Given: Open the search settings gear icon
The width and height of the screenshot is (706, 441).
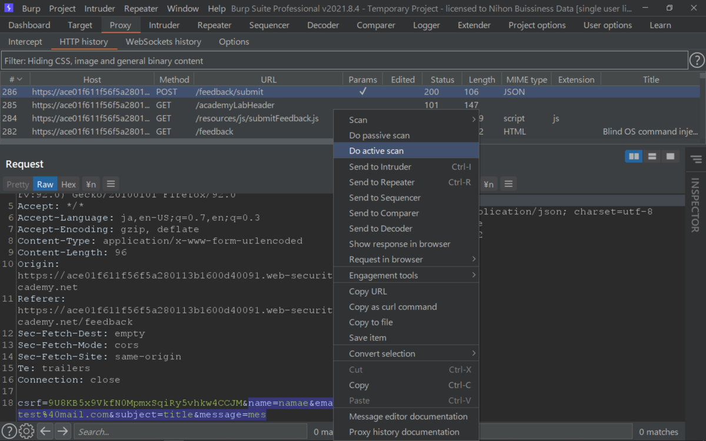Looking at the screenshot, I should [x=26, y=432].
